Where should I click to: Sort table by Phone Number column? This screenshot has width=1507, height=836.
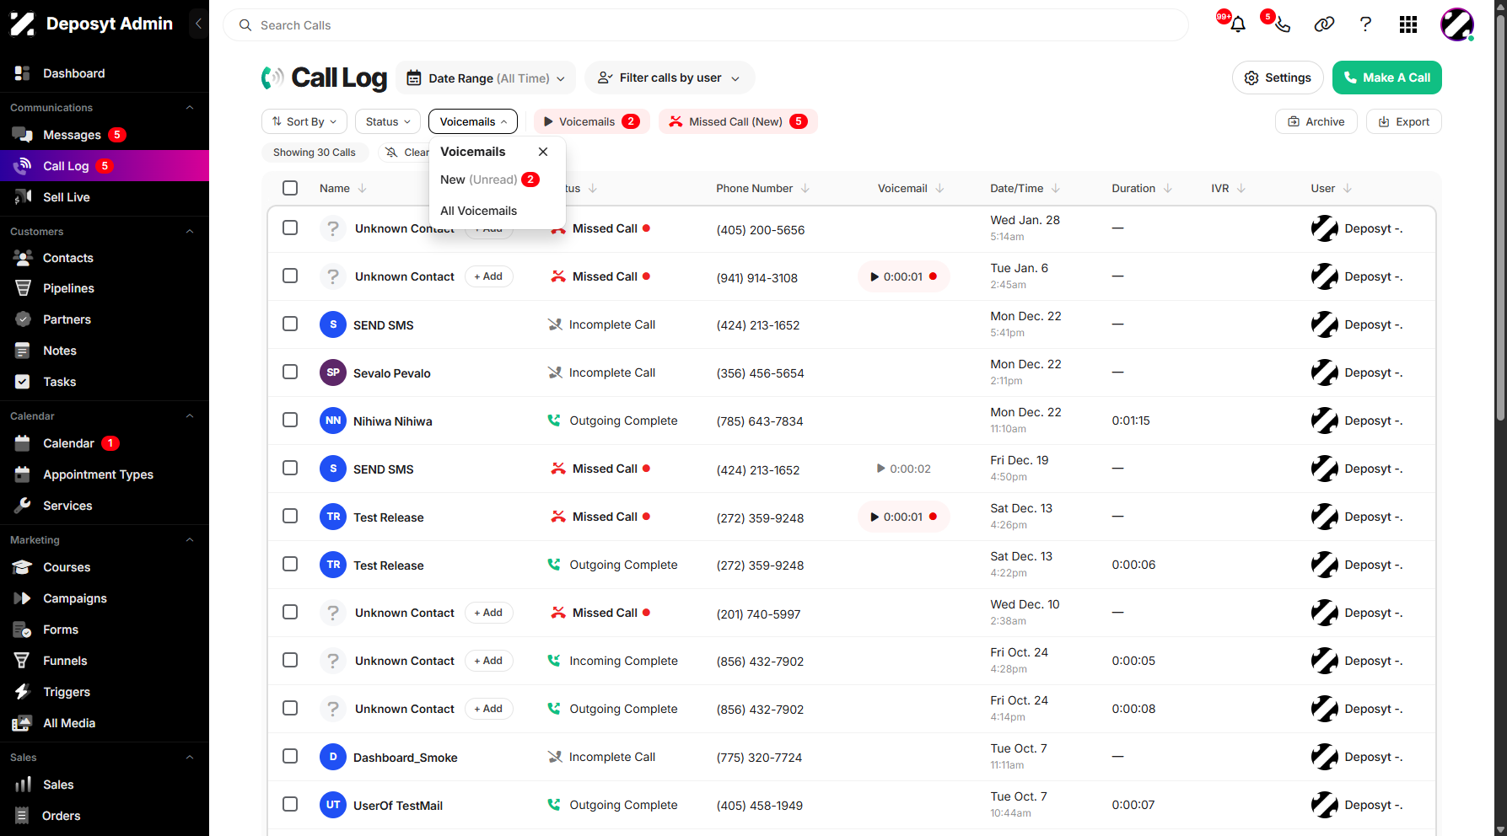coord(762,188)
